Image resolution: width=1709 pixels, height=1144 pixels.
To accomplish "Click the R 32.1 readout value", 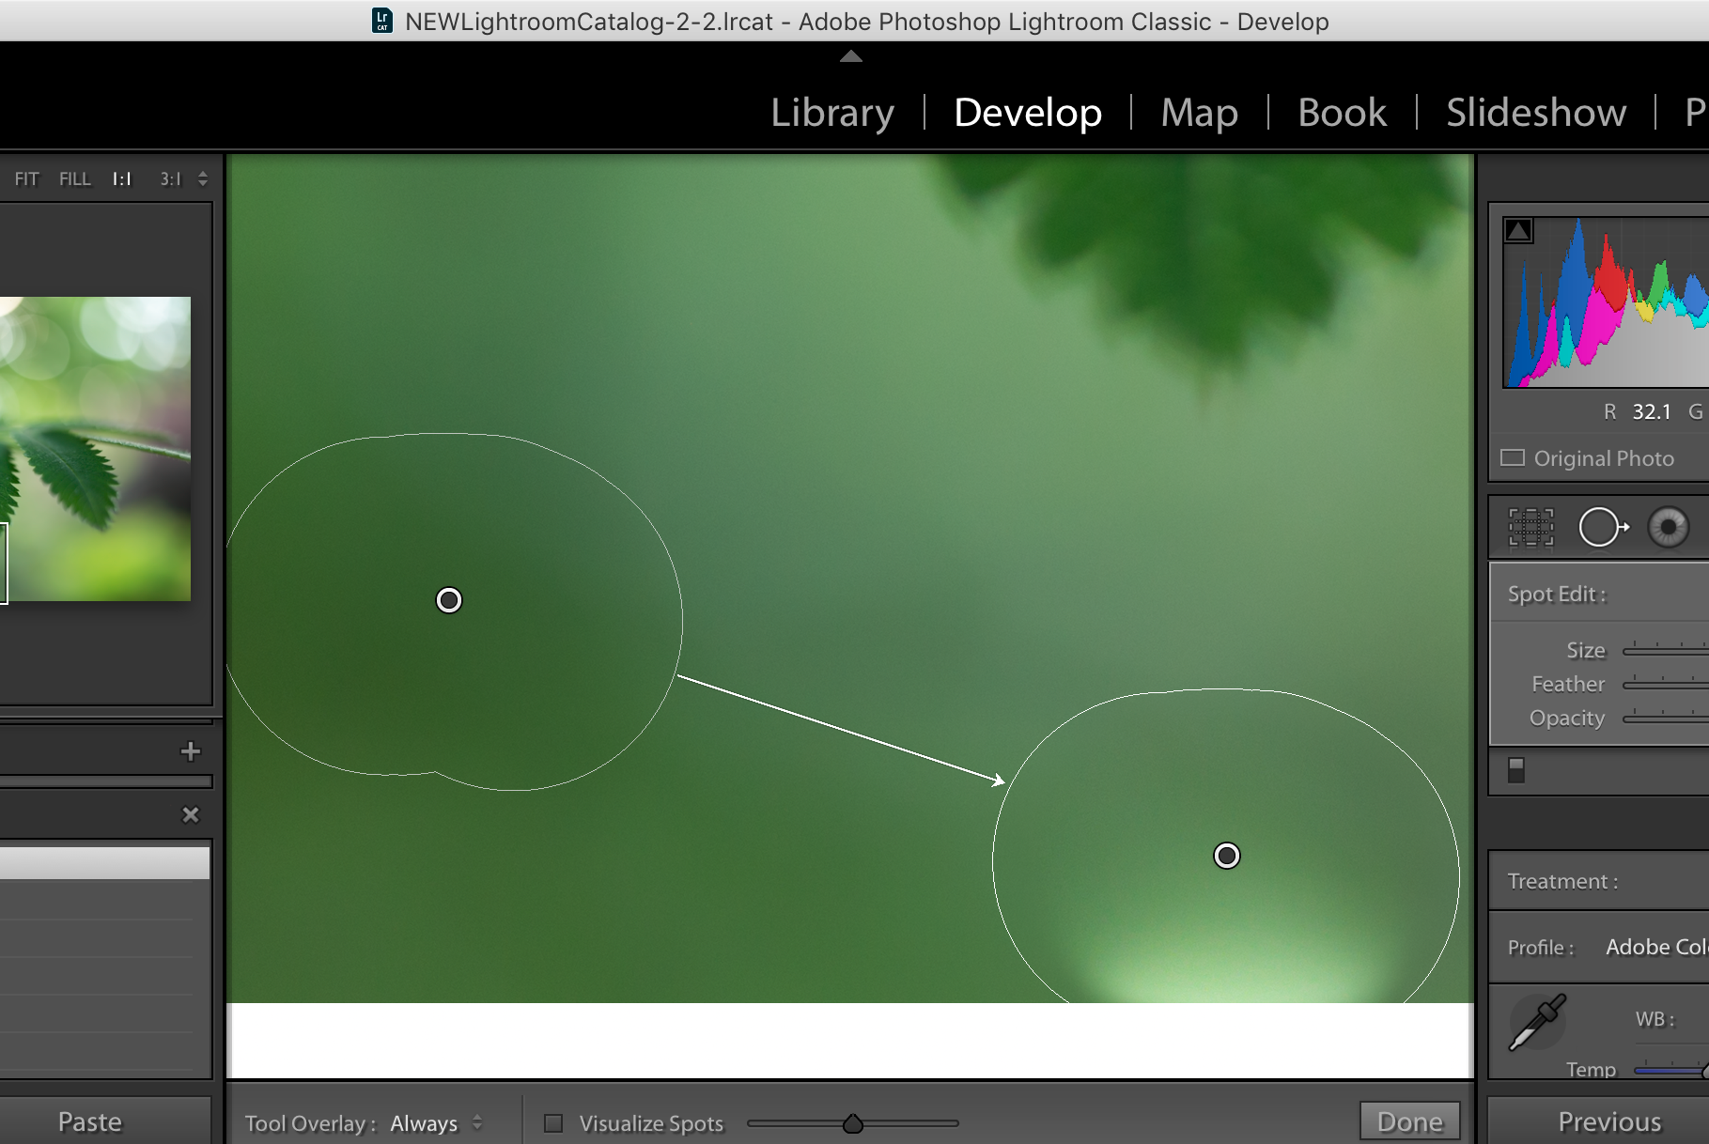I will (x=1651, y=411).
